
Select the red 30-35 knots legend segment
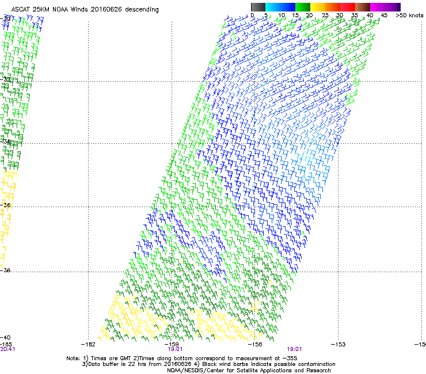348,7
